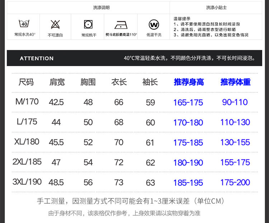
Task: Click the 胸围 column header
Action: tap(88, 82)
